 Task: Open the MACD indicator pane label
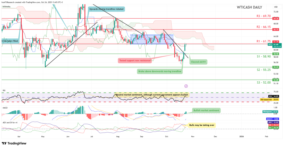[5, 106]
